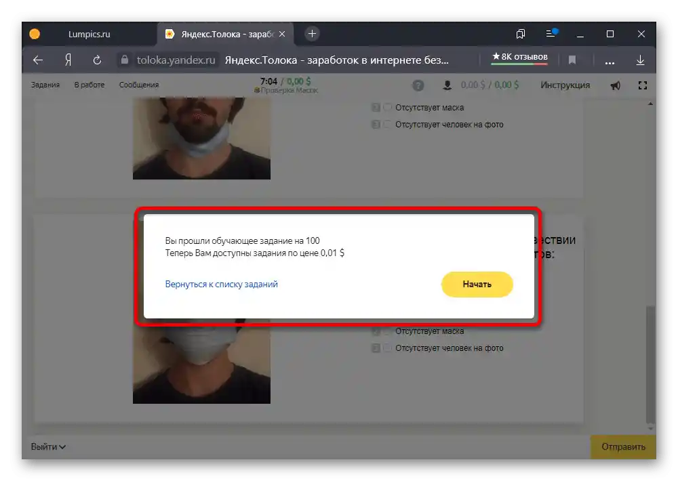Click the Начать button in dialog
Image resolution: width=678 pixels, height=481 pixels.
click(x=477, y=284)
